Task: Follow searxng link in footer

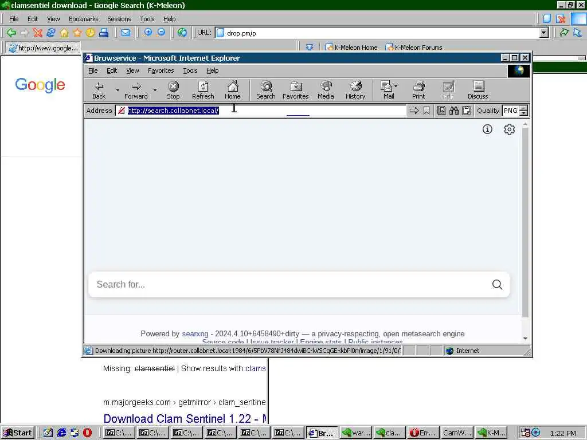Action: (195, 334)
